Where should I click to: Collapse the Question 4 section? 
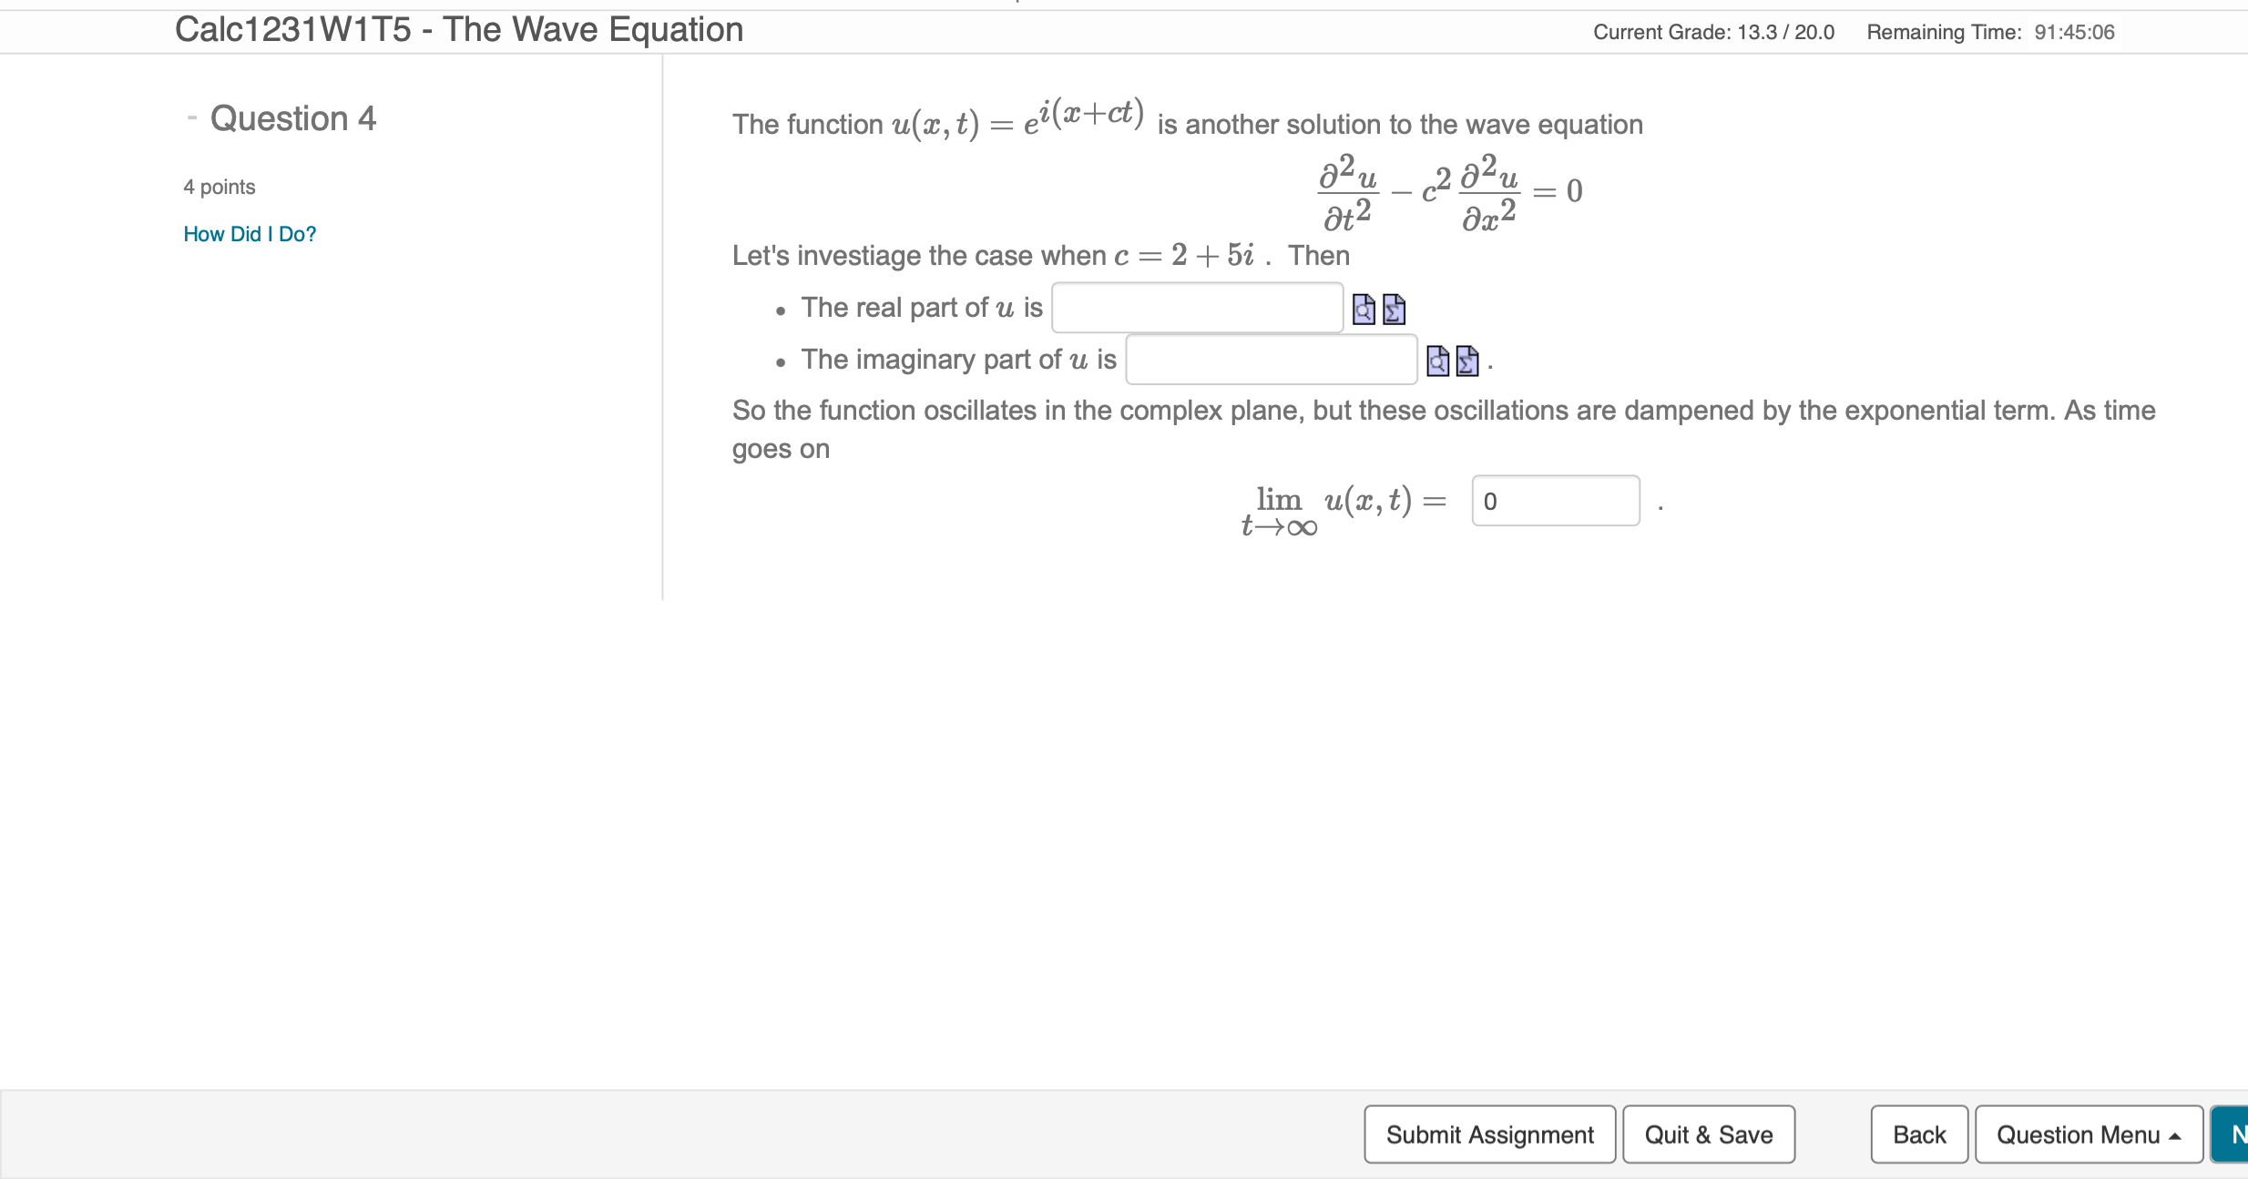tap(193, 117)
